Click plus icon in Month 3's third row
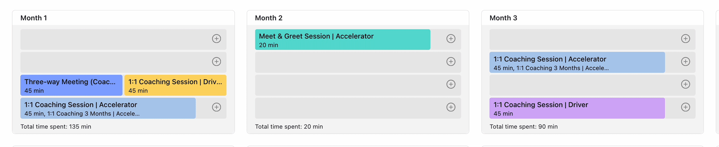Image resolution: width=719 pixels, height=147 pixels. pyautogui.click(x=686, y=84)
